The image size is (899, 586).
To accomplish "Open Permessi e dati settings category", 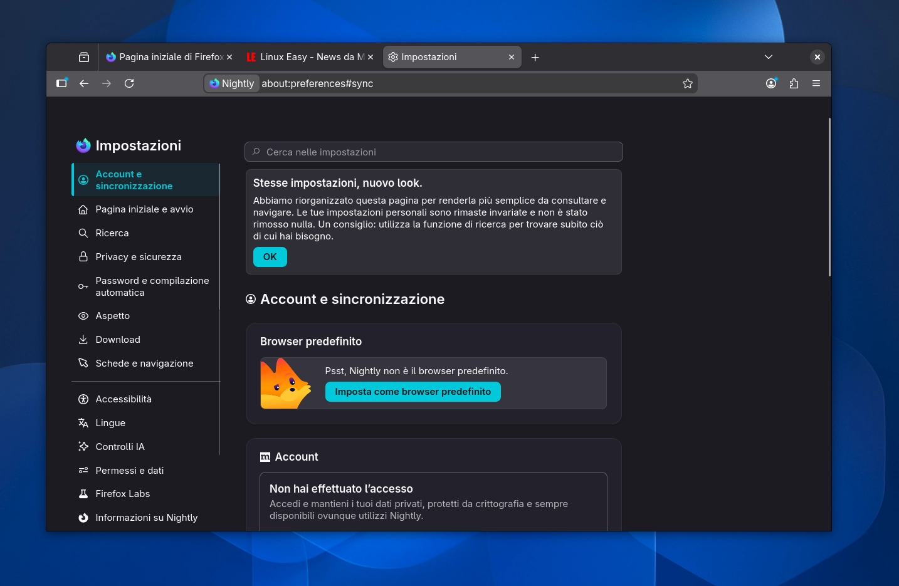I will pos(145,471).
